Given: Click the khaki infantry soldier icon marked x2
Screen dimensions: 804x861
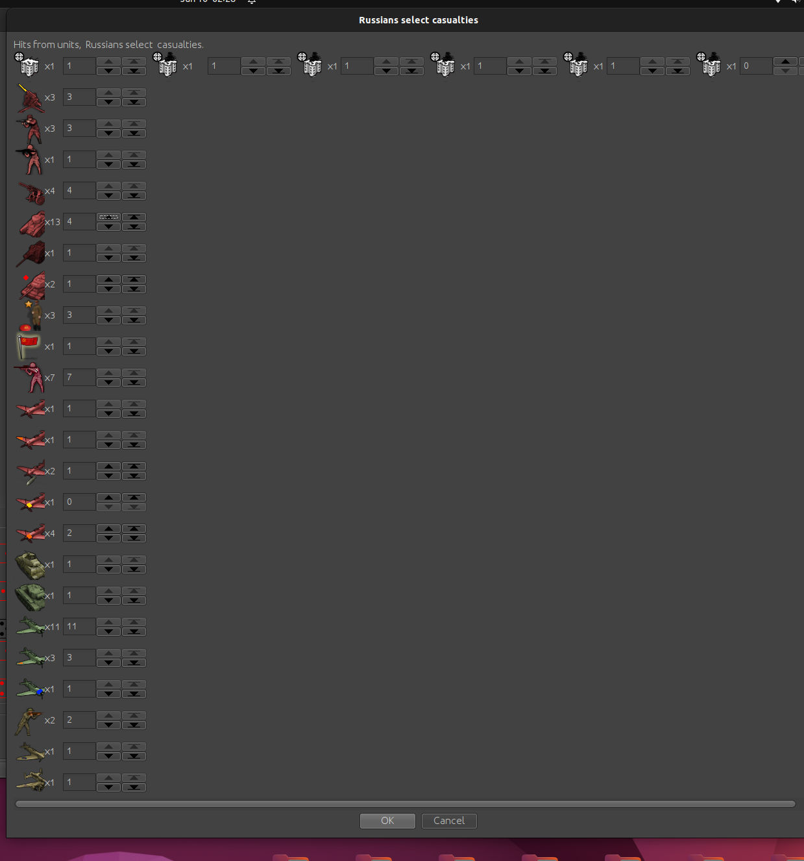Looking at the screenshot, I should pos(29,720).
